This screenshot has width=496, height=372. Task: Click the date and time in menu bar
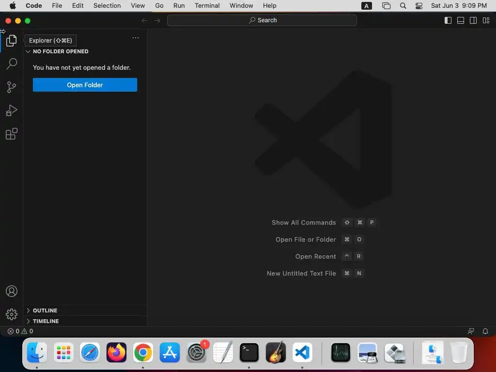(459, 6)
